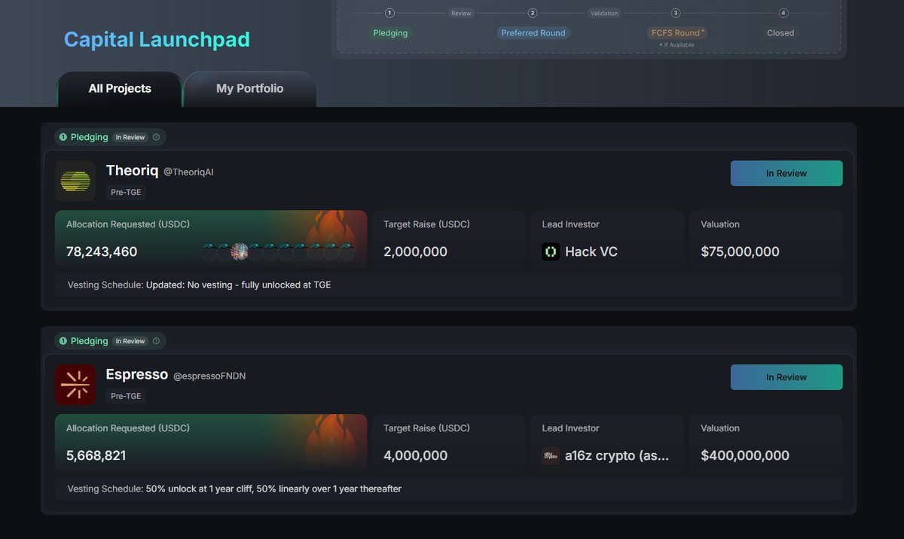This screenshot has width=904, height=539.
Task: Click the Capital Launchpad heading
Action: (x=157, y=40)
